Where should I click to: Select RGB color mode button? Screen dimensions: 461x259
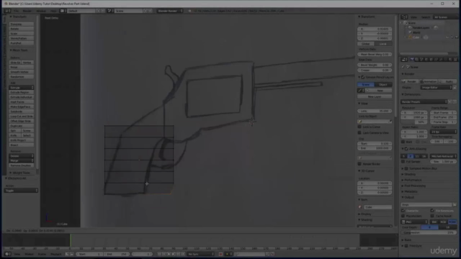click(443, 222)
